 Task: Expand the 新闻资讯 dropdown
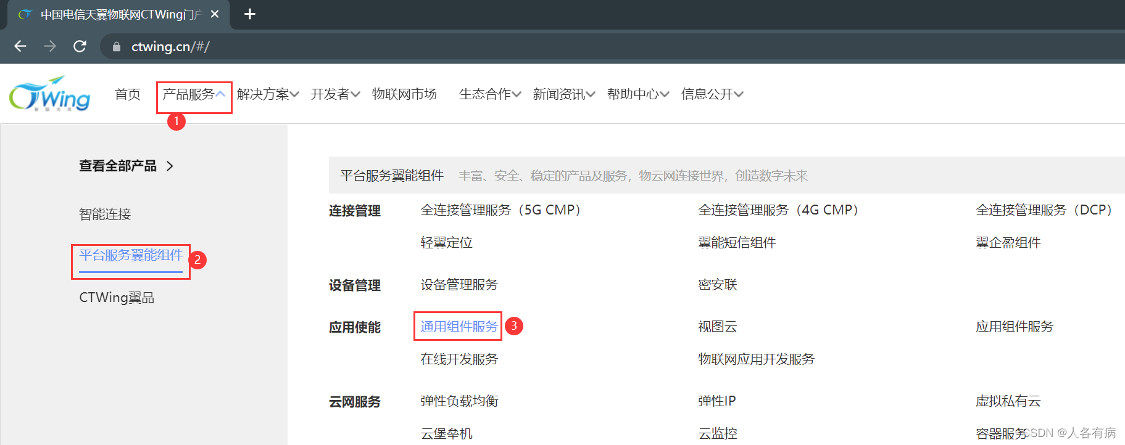564,94
